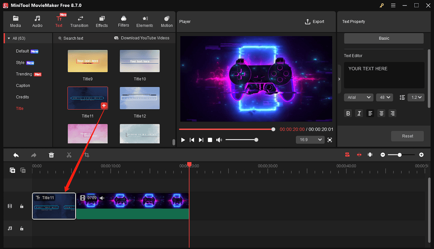Select the Title category

pos(20,108)
